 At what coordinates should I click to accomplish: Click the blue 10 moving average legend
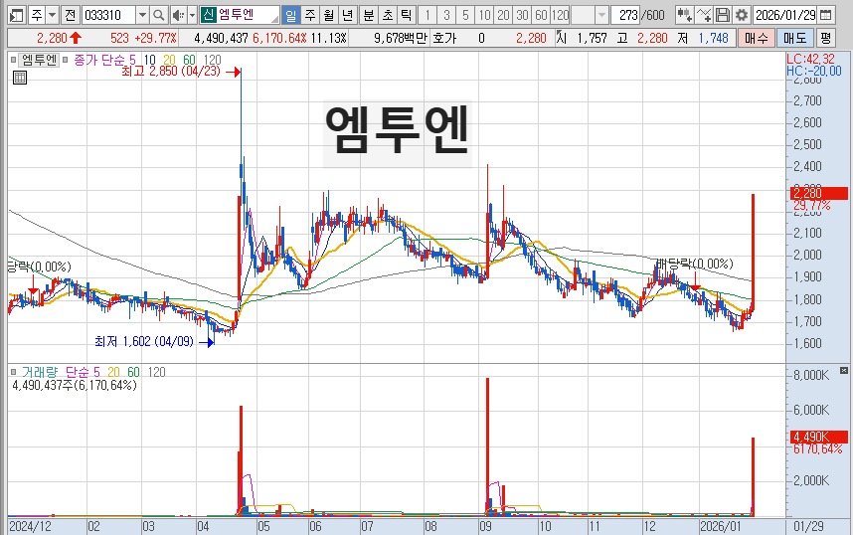149,60
